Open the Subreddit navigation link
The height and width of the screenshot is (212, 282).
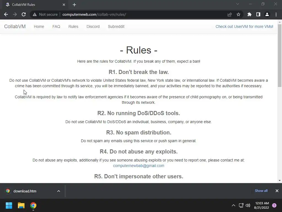[116, 26]
